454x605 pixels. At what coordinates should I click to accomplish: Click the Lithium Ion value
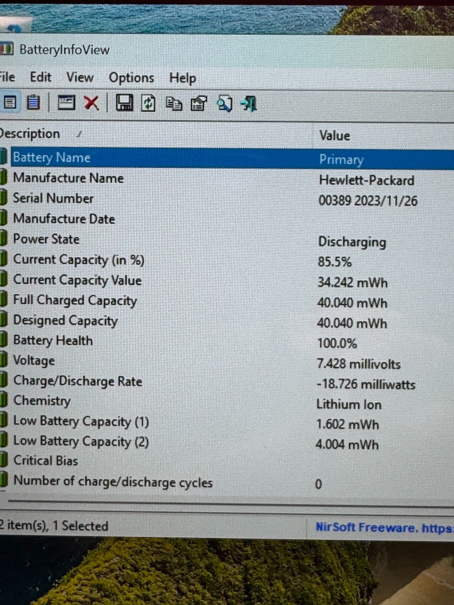349,404
